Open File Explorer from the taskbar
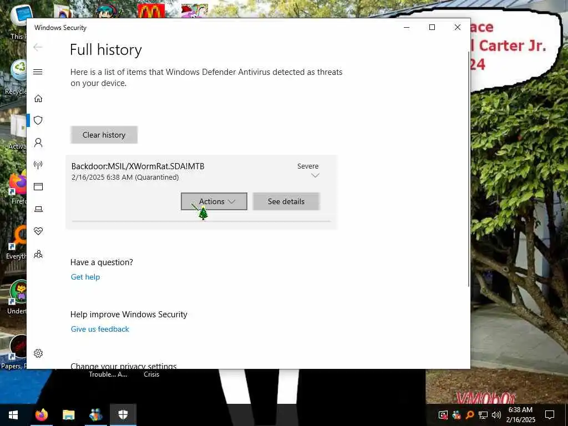 click(68, 415)
